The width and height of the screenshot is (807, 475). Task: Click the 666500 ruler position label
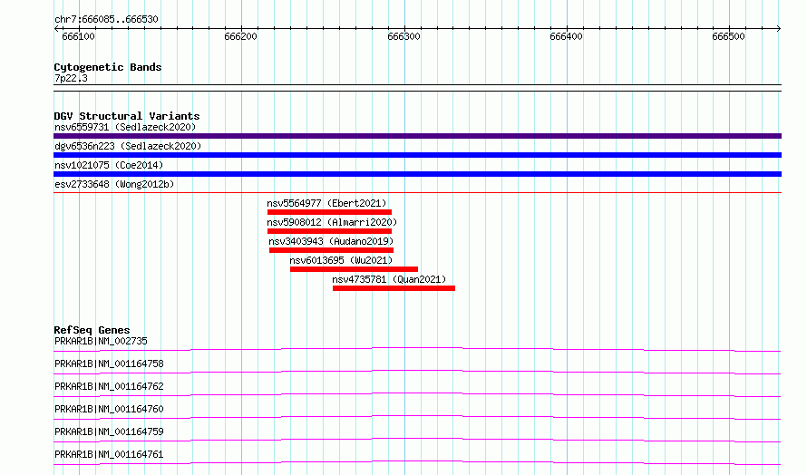tap(728, 36)
